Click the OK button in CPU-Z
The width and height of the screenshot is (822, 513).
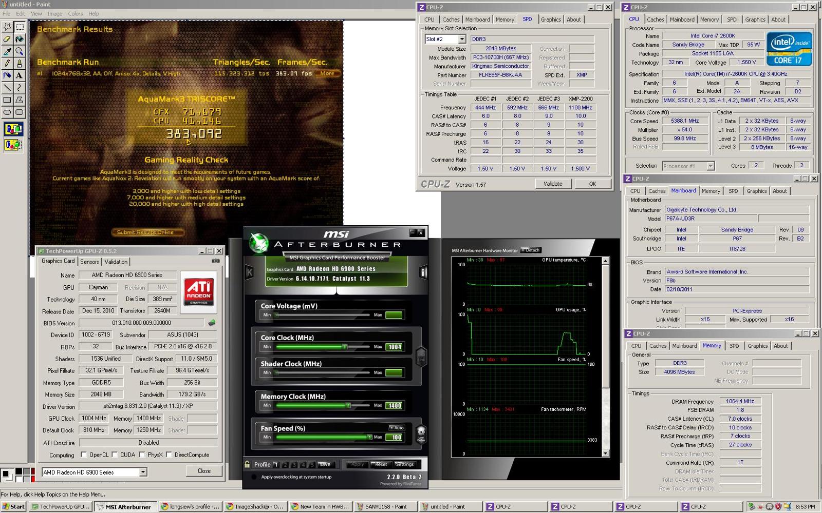(x=592, y=184)
